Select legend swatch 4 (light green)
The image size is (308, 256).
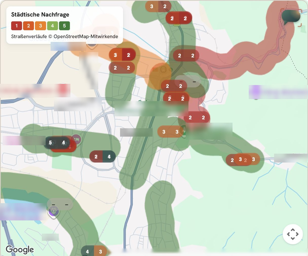52,26
